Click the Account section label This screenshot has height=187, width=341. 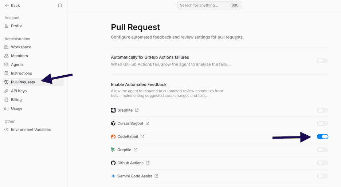[12, 18]
